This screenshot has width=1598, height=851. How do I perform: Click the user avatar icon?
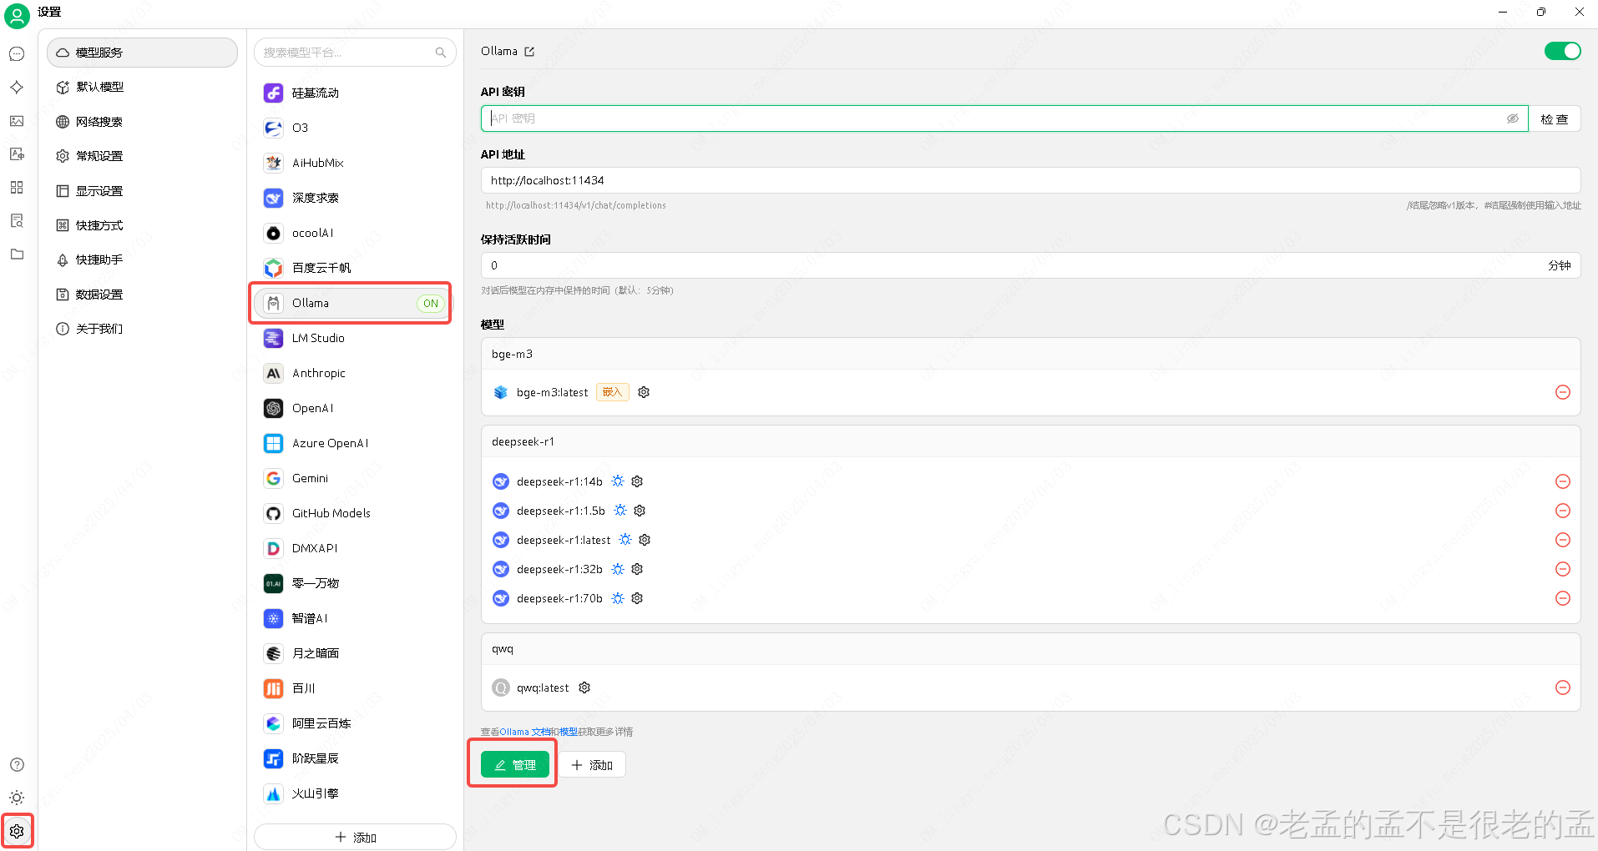[x=17, y=16]
